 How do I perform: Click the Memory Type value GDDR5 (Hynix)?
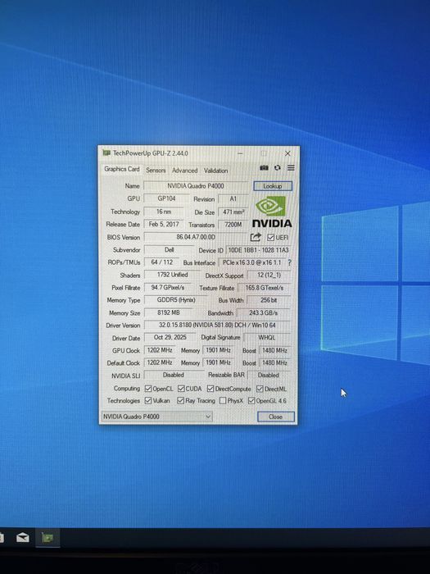click(176, 300)
